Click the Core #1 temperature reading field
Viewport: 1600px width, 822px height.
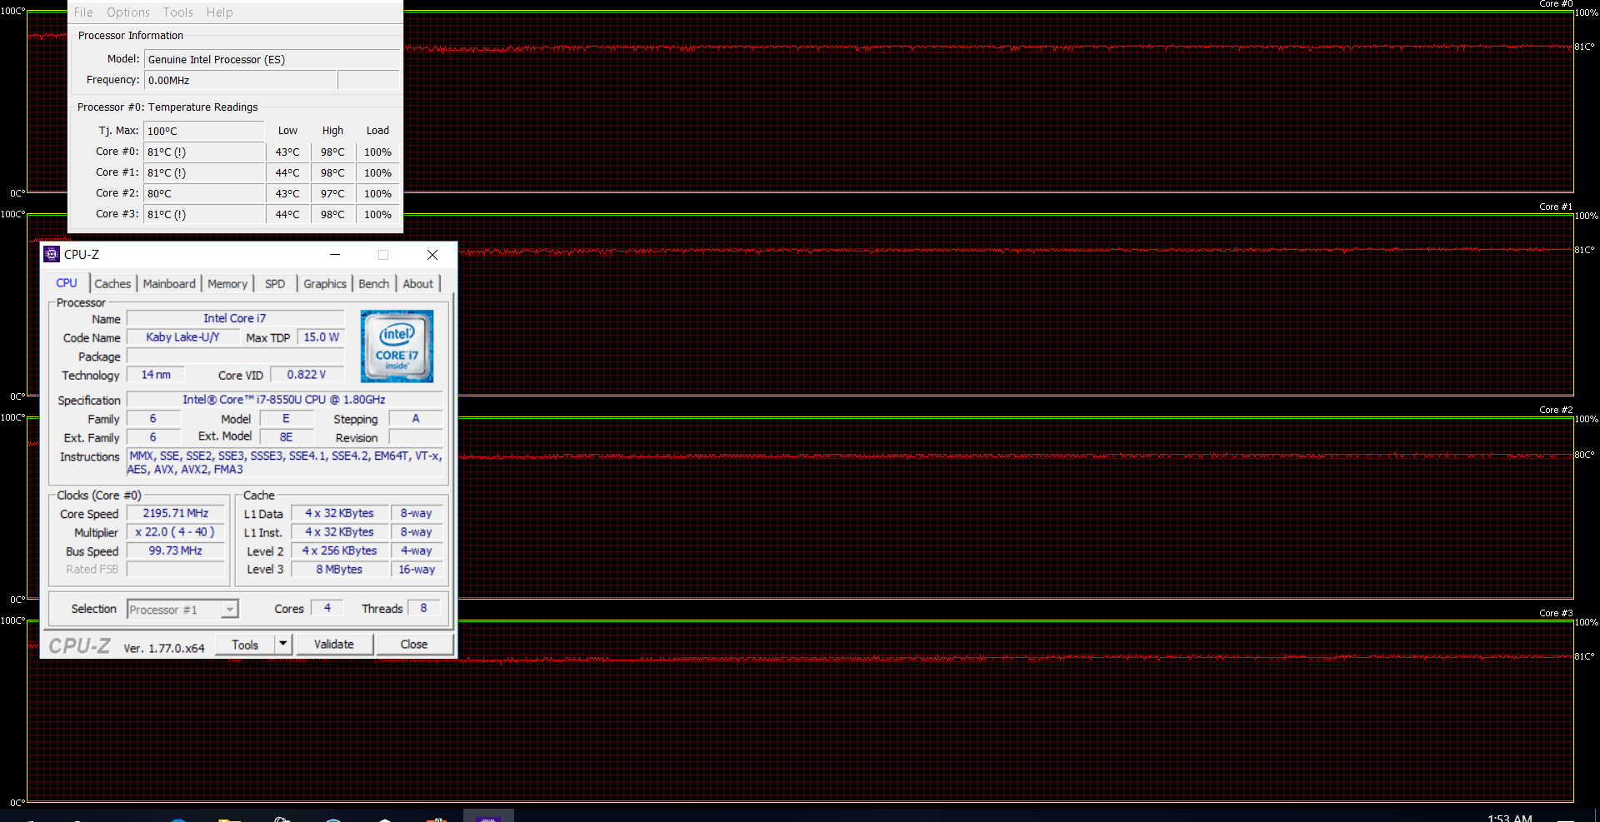point(203,172)
